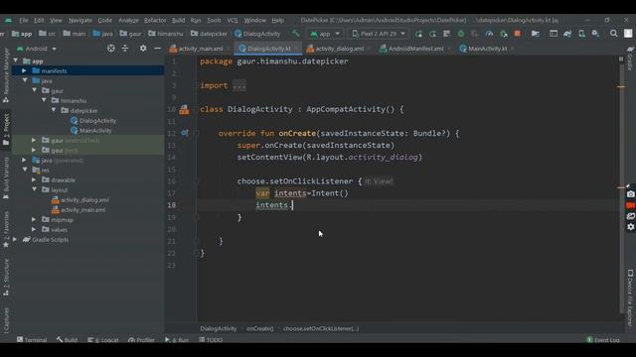Select activity_dialog.xml in layout folder
The image size is (636, 357).
(x=84, y=200)
